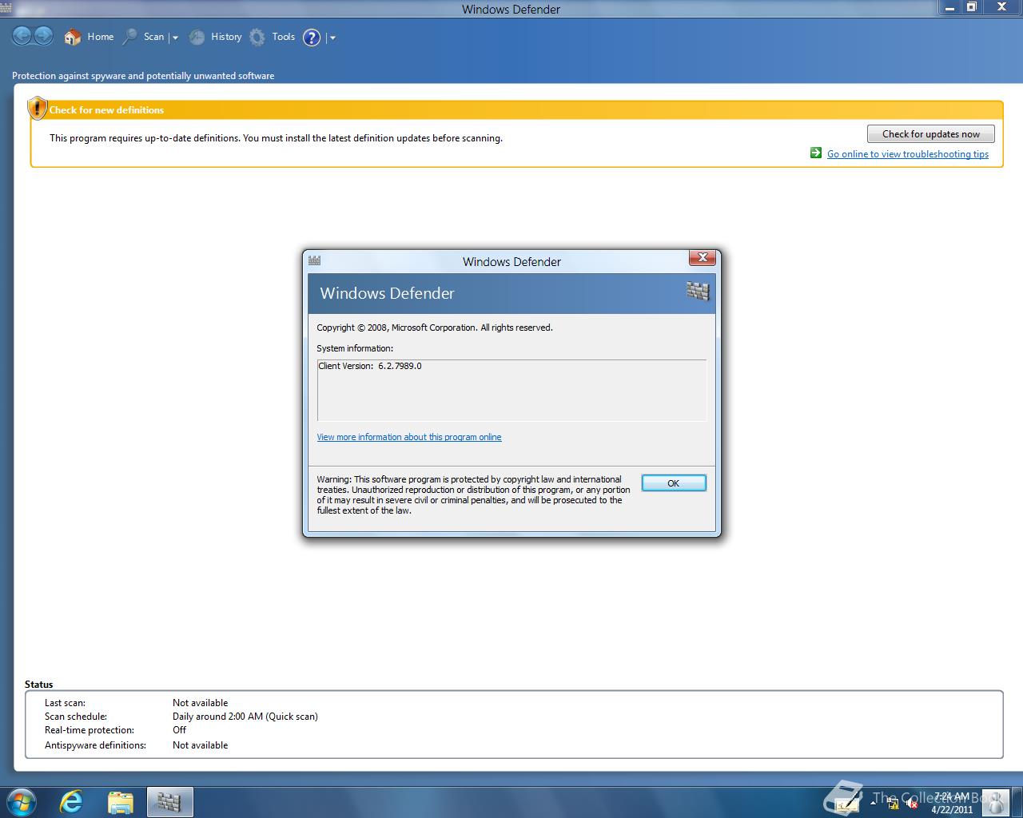Open View more information about this program online
This screenshot has height=818, width=1023.
[x=409, y=437]
